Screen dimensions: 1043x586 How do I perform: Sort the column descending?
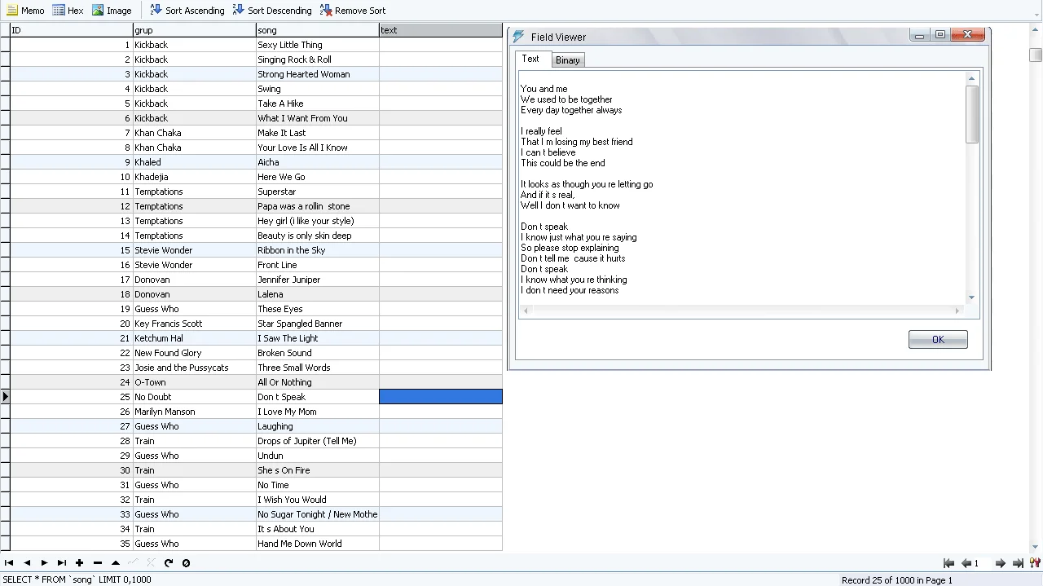coord(271,11)
